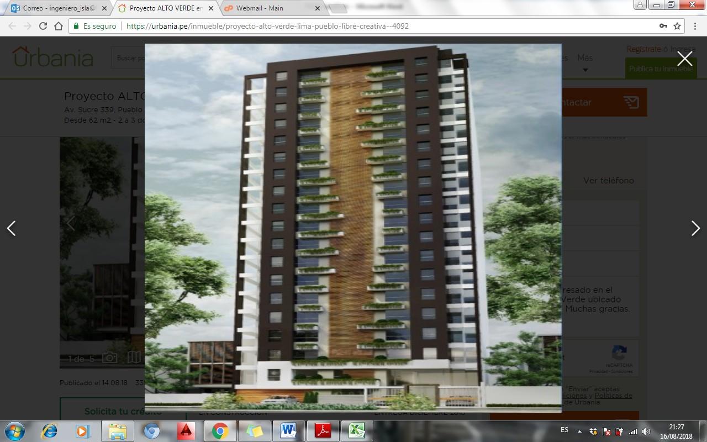Go forward in browser history
Viewport: 707px width, 442px height.
(28, 26)
